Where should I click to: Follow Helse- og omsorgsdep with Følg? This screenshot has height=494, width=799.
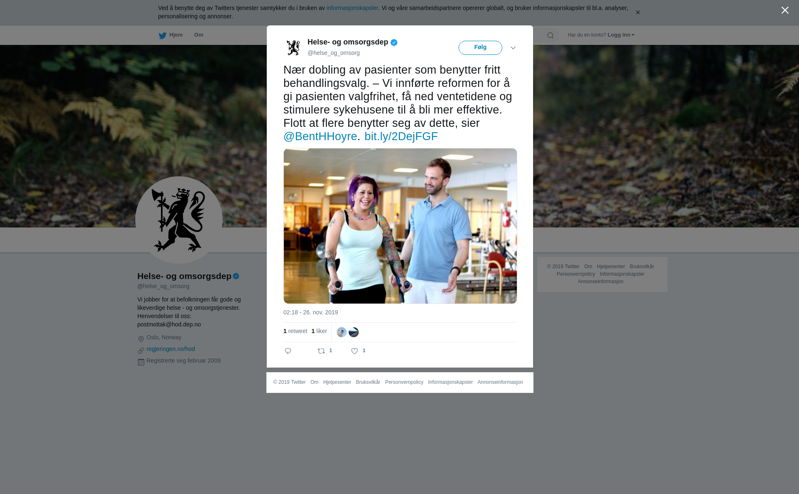(480, 48)
